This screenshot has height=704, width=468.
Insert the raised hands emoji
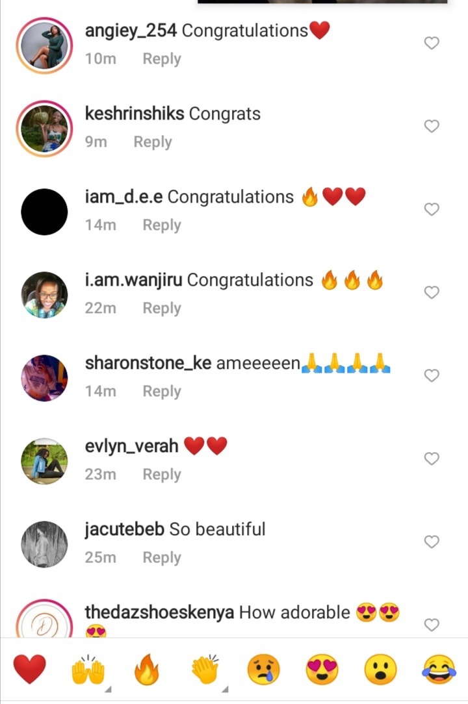coord(88,670)
